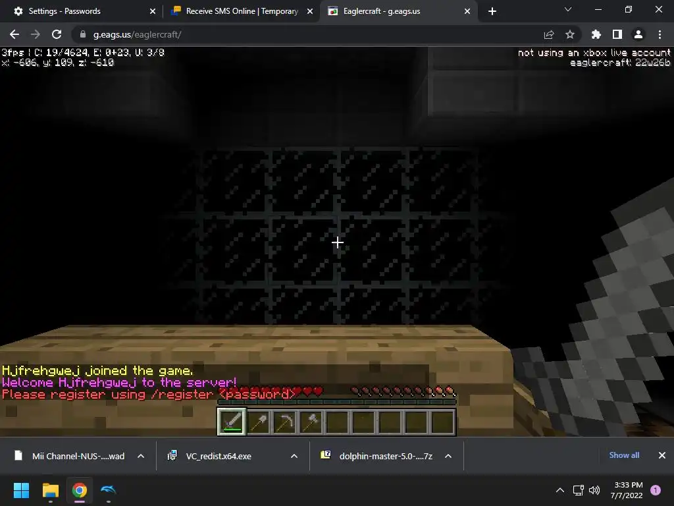Click the Chrome taskbar icon
Image resolution: width=674 pixels, height=506 pixels.
tap(80, 490)
